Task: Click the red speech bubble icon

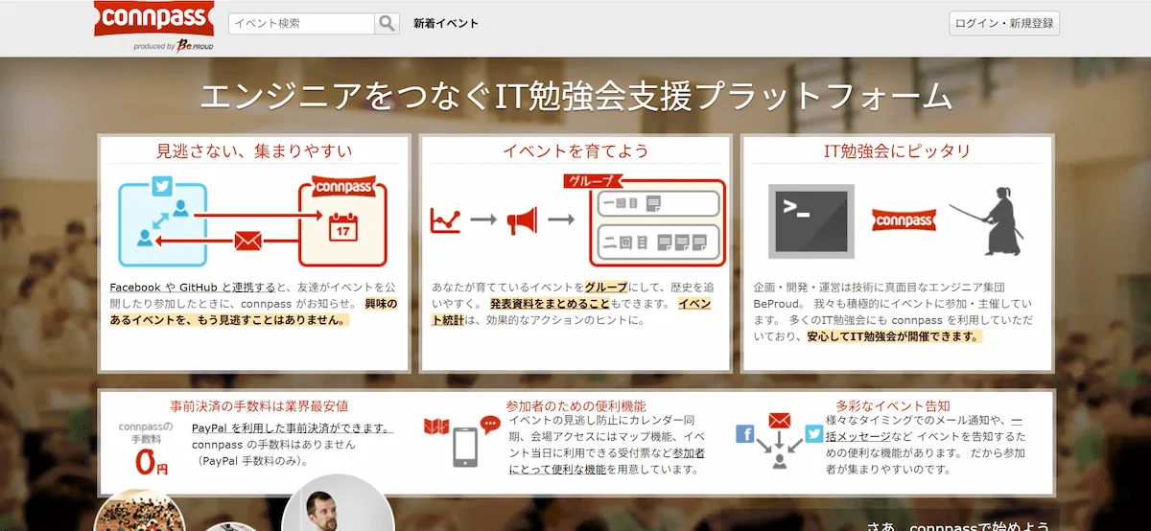Action: tap(490, 423)
